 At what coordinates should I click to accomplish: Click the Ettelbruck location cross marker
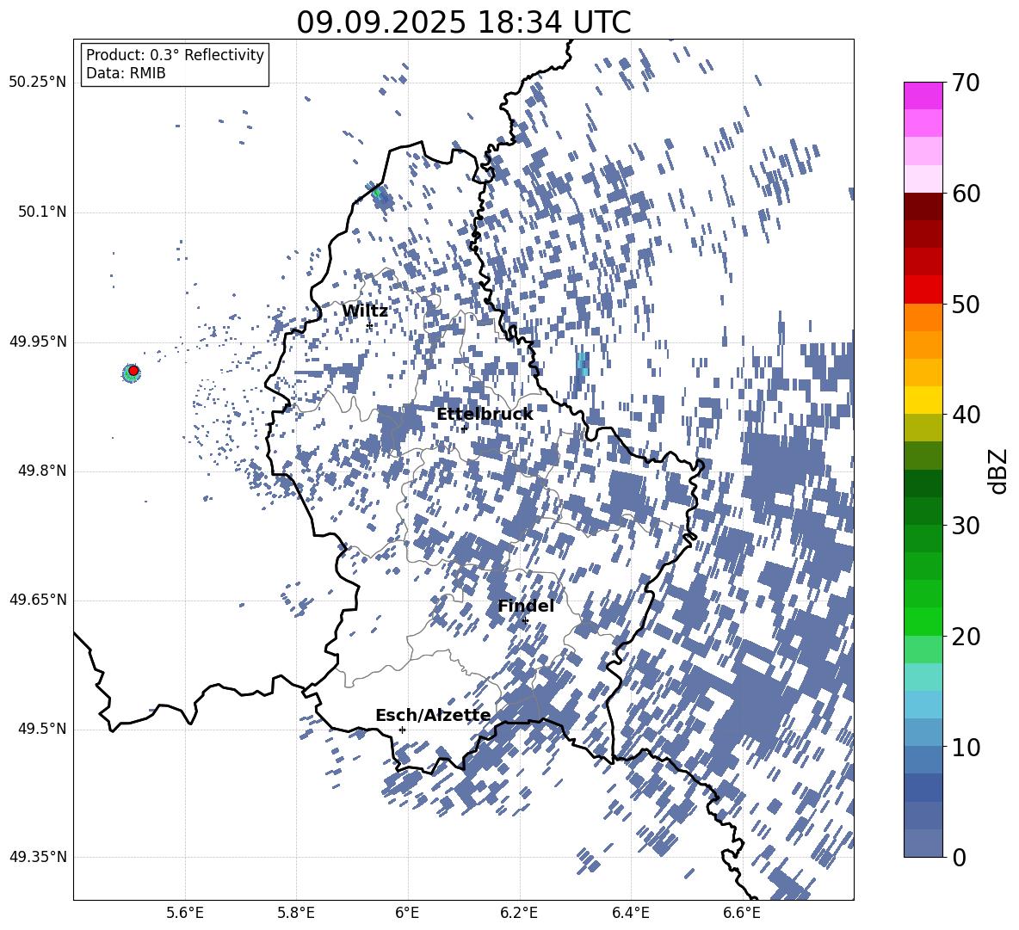coord(464,428)
